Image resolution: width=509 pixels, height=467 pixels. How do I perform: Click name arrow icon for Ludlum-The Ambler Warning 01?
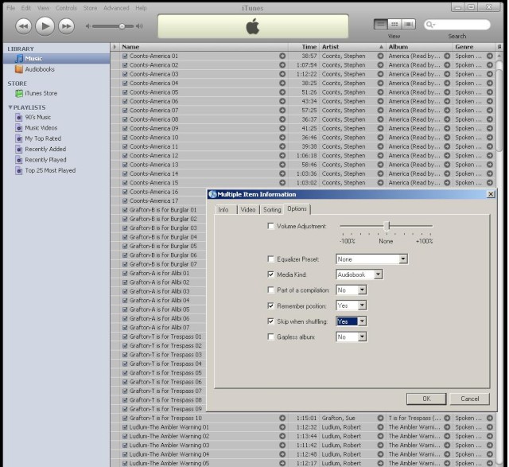point(282,427)
